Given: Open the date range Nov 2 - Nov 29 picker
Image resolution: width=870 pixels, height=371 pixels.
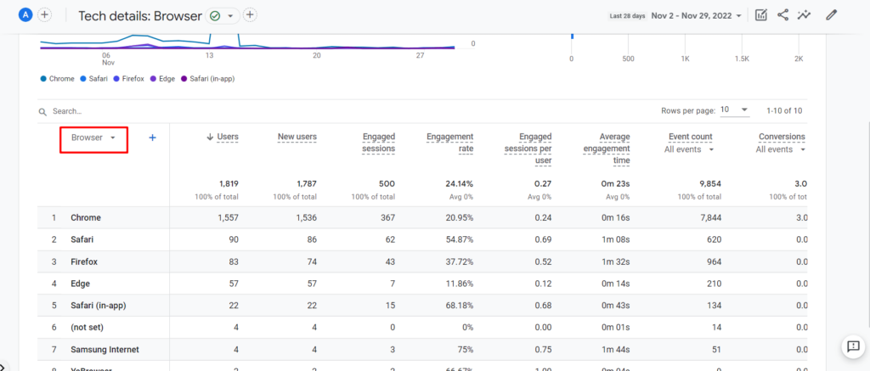Looking at the screenshot, I should click(x=697, y=15).
